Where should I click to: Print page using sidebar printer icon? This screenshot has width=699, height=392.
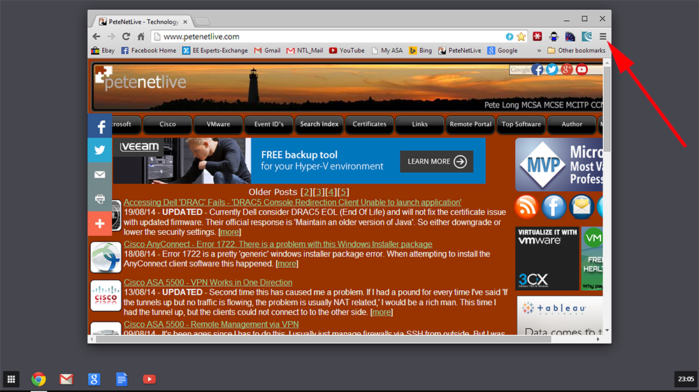coord(100,199)
